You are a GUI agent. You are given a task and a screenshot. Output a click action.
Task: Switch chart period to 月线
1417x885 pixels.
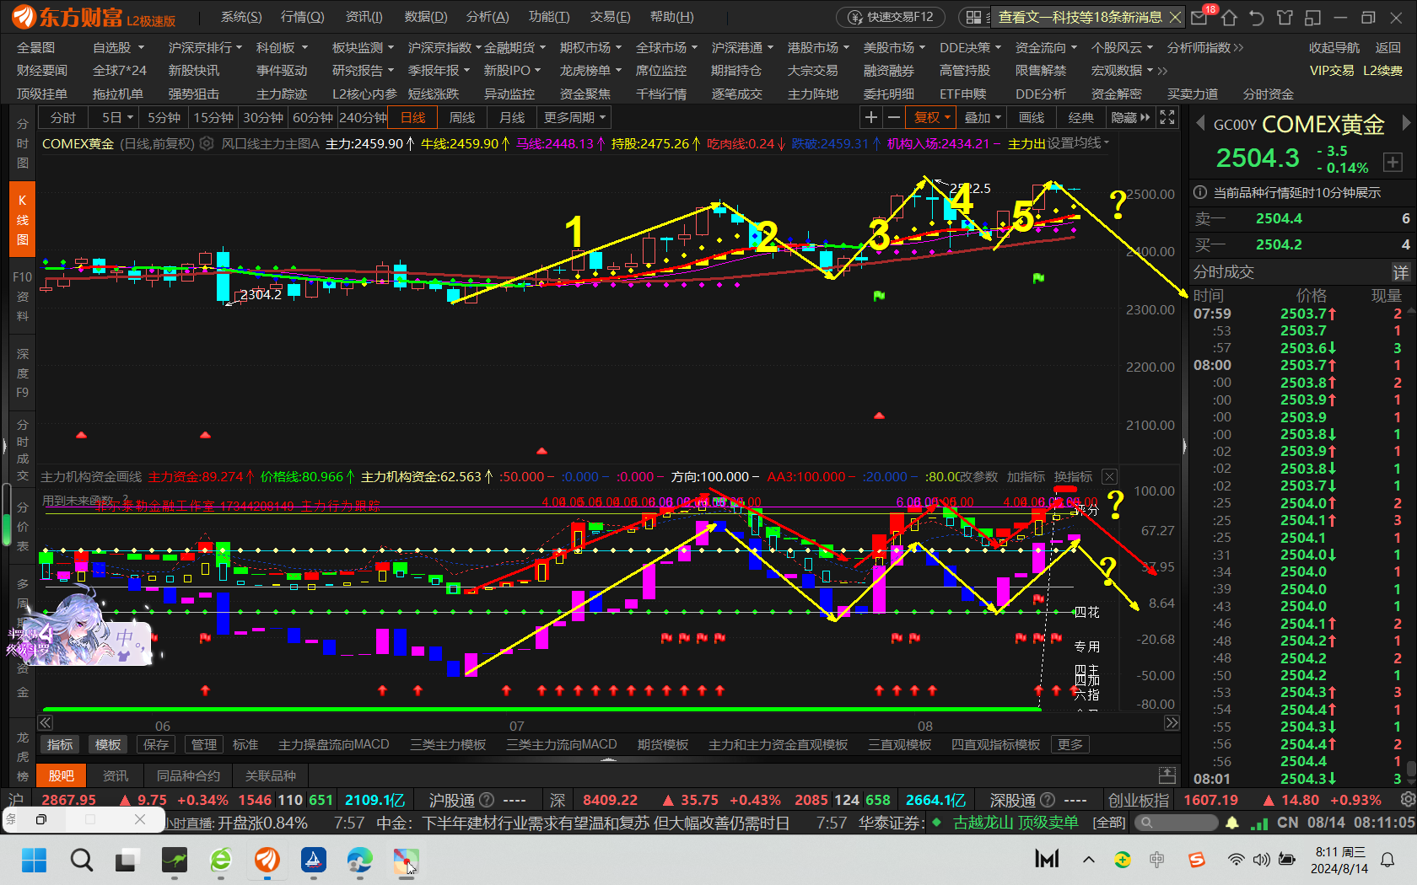click(x=512, y=118)
